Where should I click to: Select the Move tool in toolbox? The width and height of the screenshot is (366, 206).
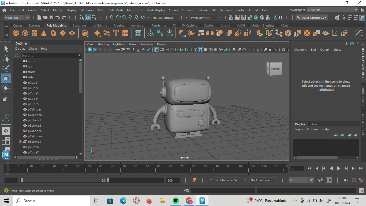(x=6, y=78)
